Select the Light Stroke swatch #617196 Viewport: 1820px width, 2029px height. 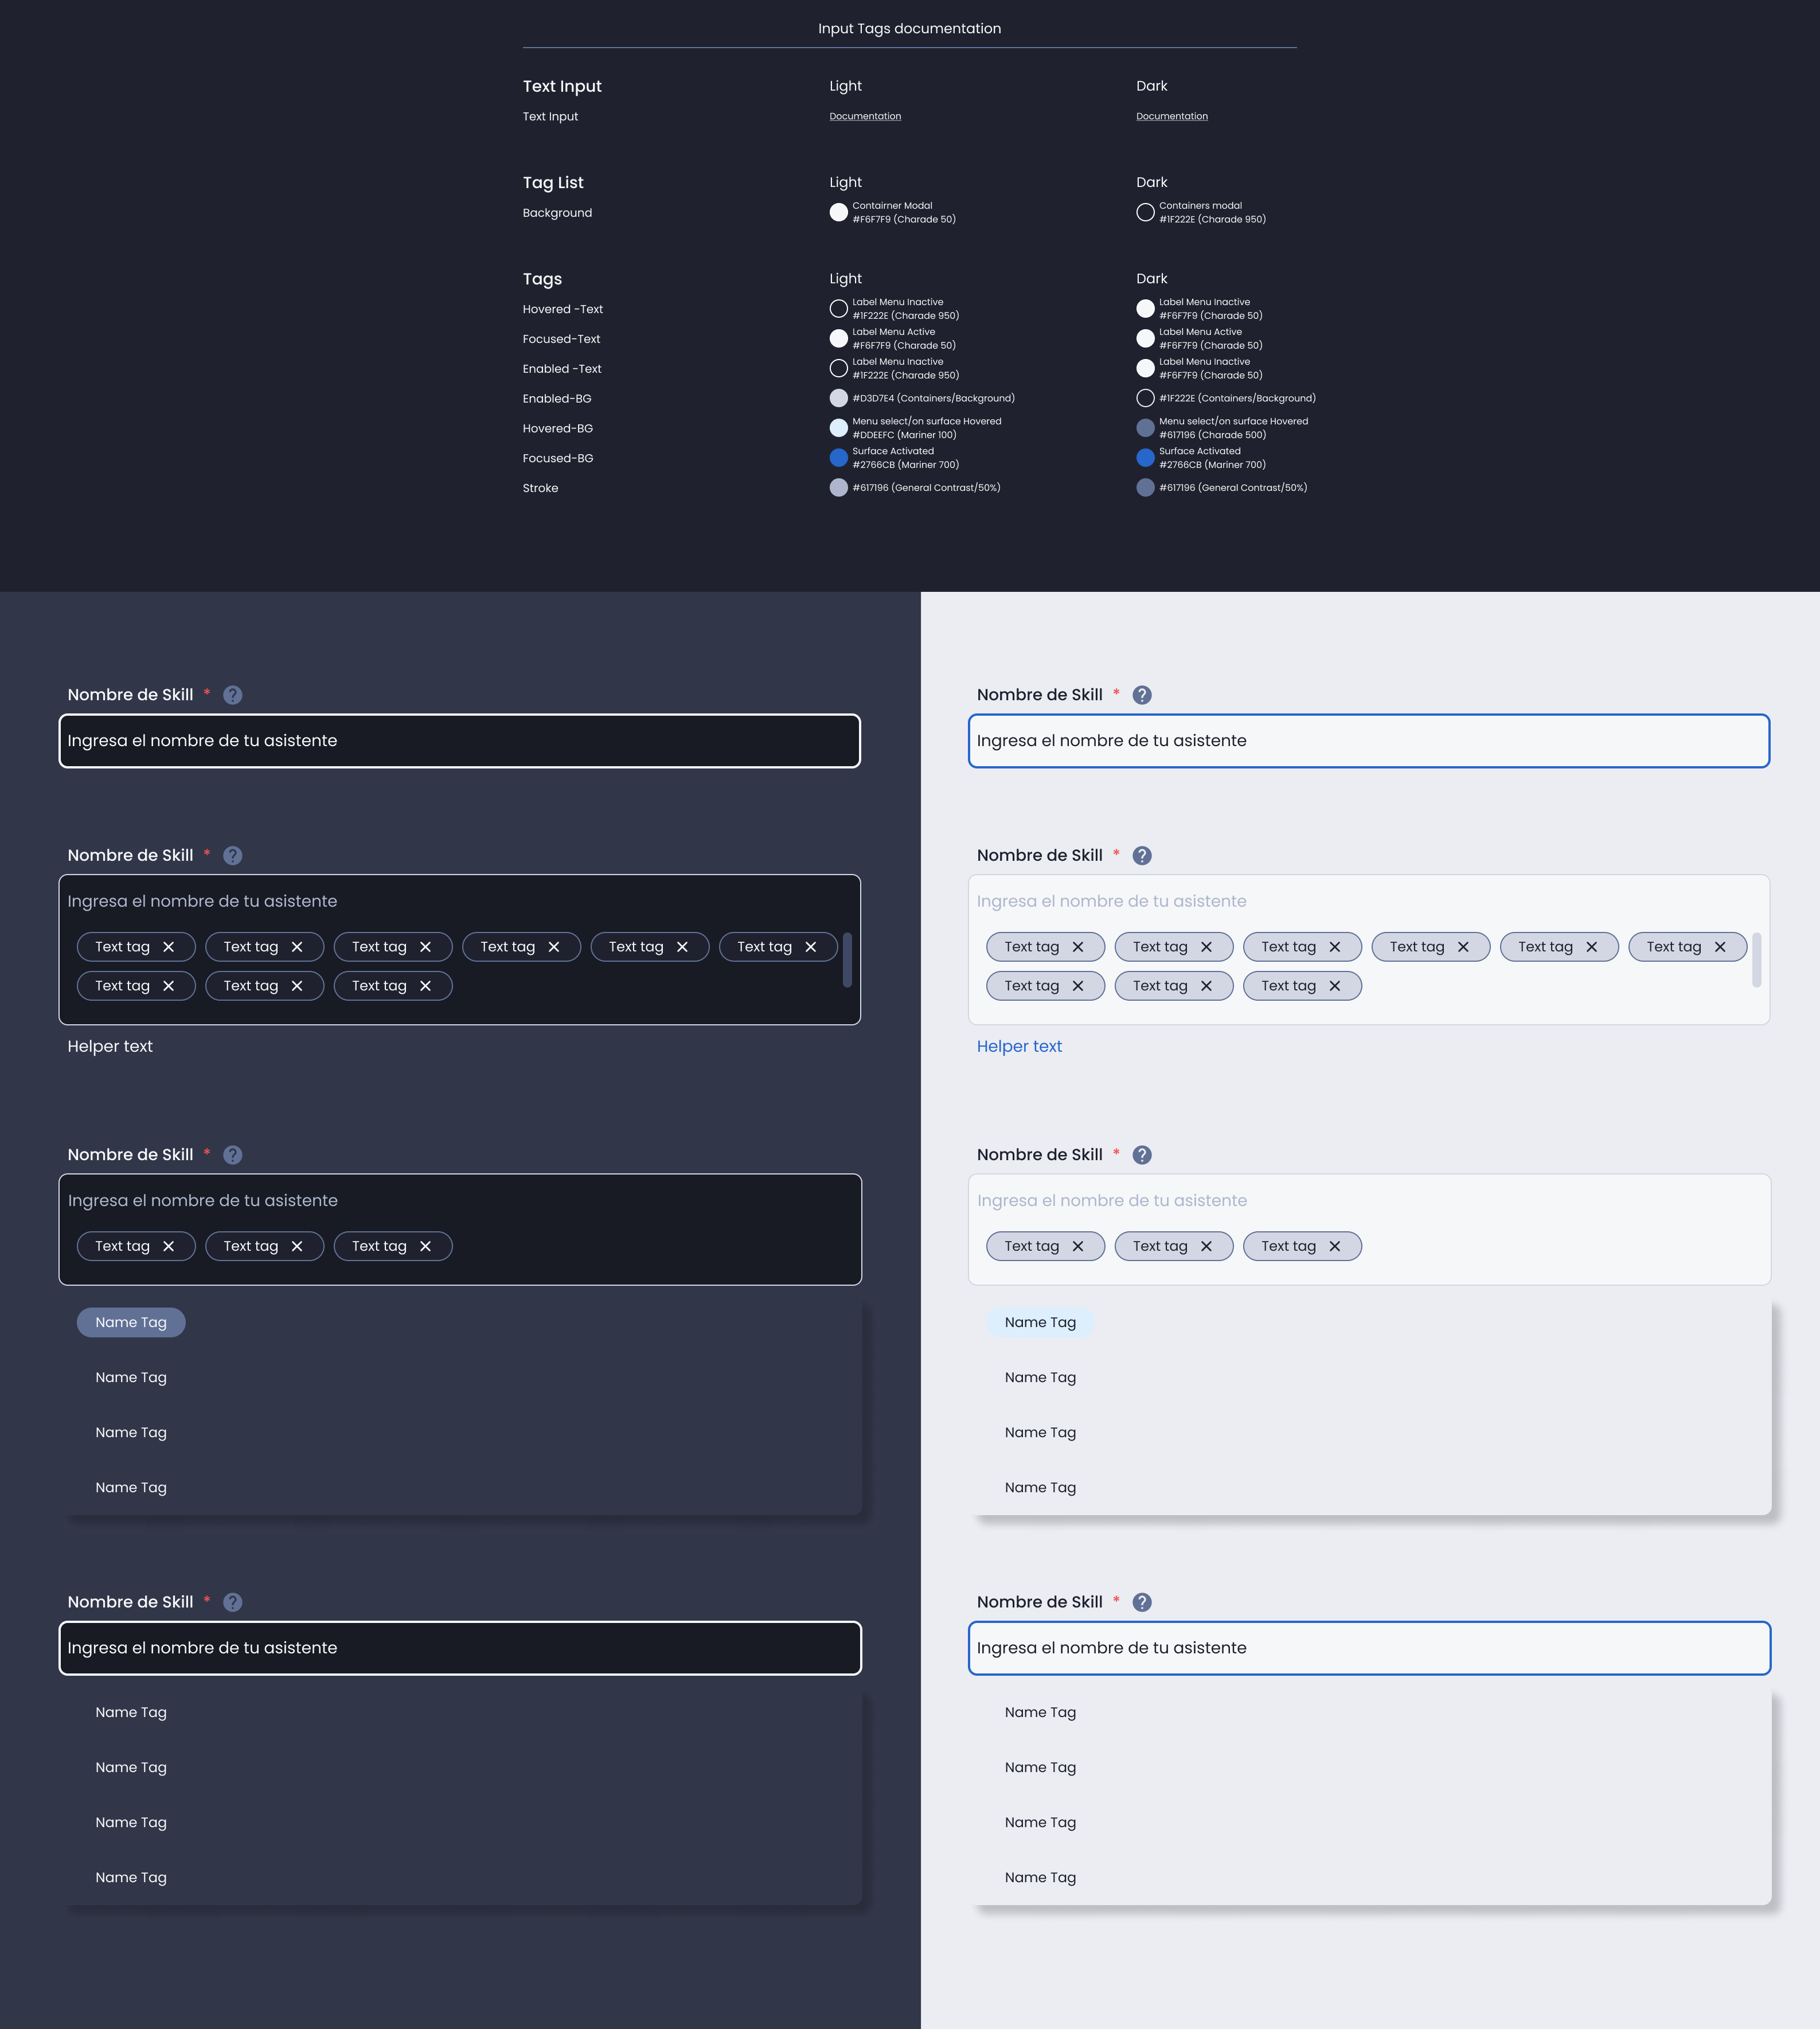point(839,488)
